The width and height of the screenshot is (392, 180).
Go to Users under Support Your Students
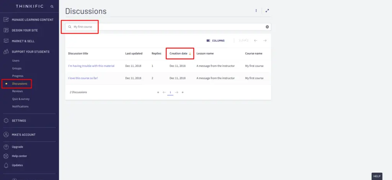16,60
